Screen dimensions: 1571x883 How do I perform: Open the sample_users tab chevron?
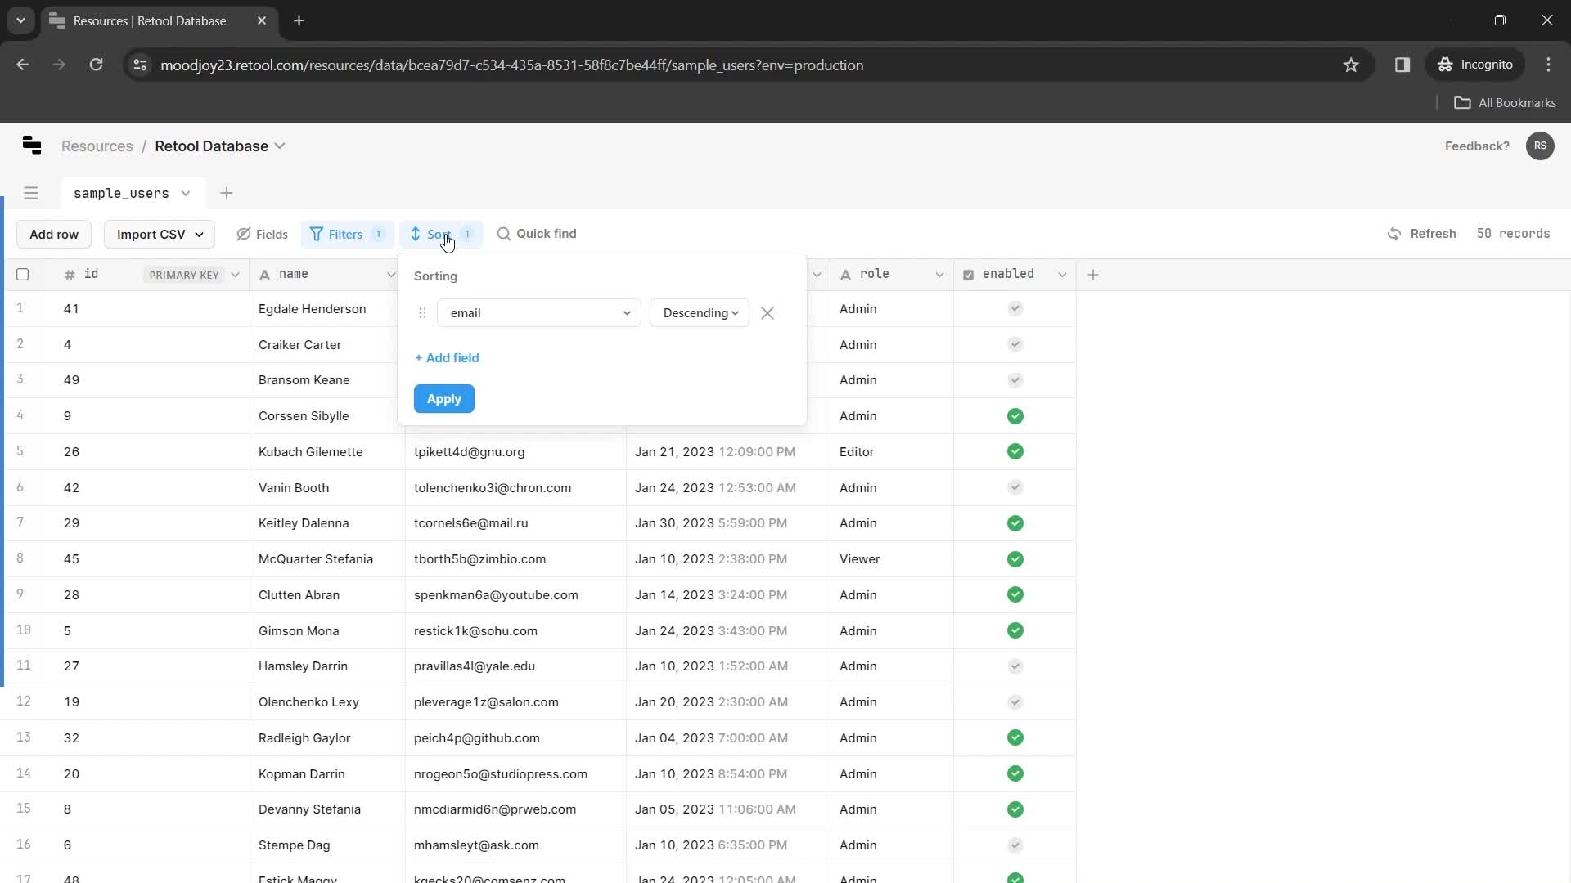click(x=186, y=194)
